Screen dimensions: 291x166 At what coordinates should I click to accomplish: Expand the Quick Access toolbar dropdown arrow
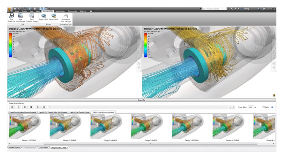click(x=49, y=9)
